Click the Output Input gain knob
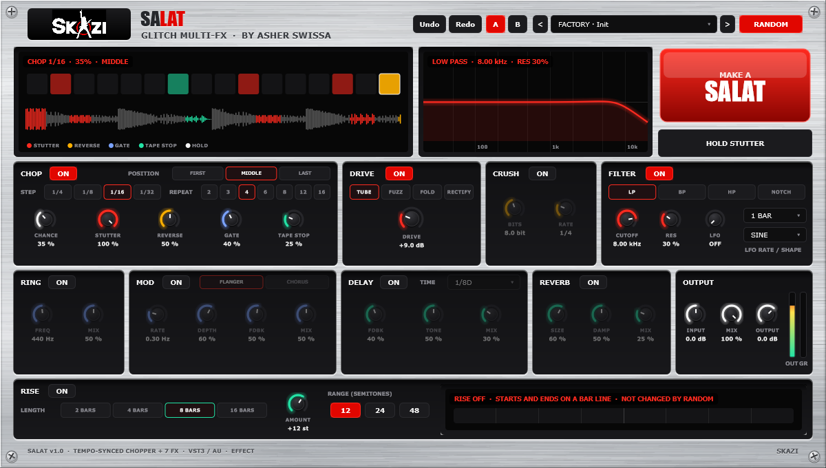Viewport: 826px width, 468px height. tap(695, 315)
